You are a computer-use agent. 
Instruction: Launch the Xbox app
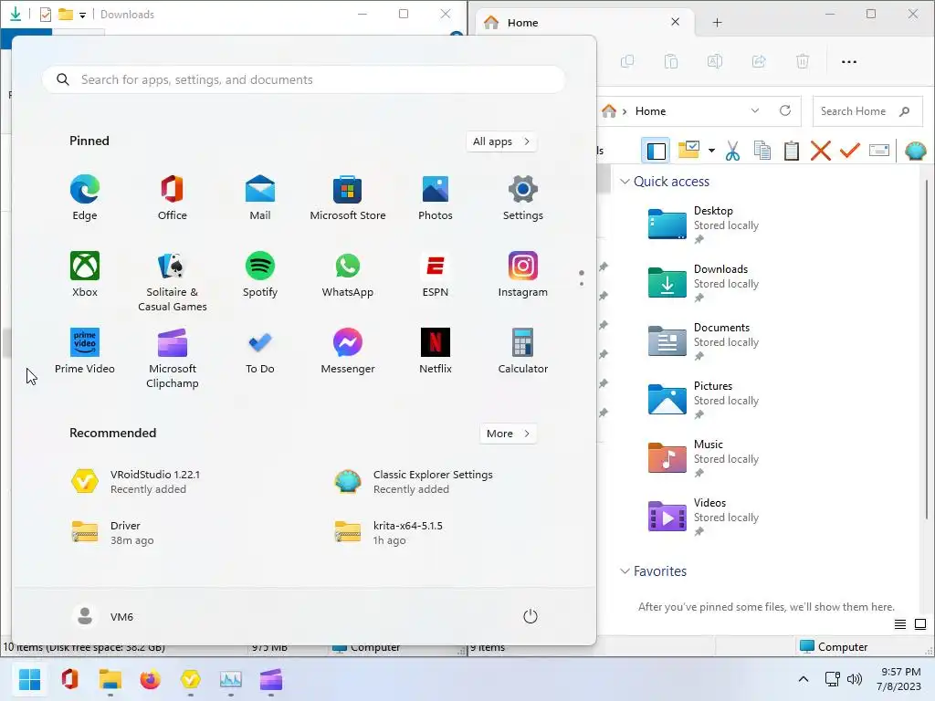click(x=85, y=275)
